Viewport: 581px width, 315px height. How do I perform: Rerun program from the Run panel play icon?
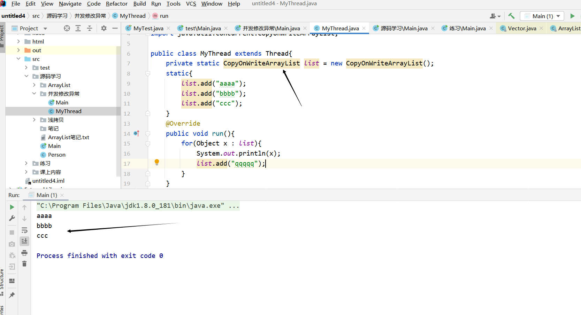point(12,207)
